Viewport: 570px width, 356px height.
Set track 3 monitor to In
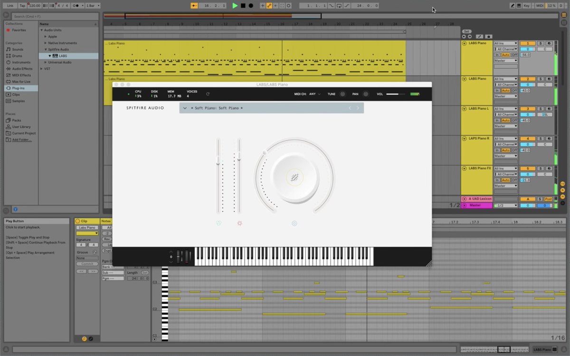497,120
